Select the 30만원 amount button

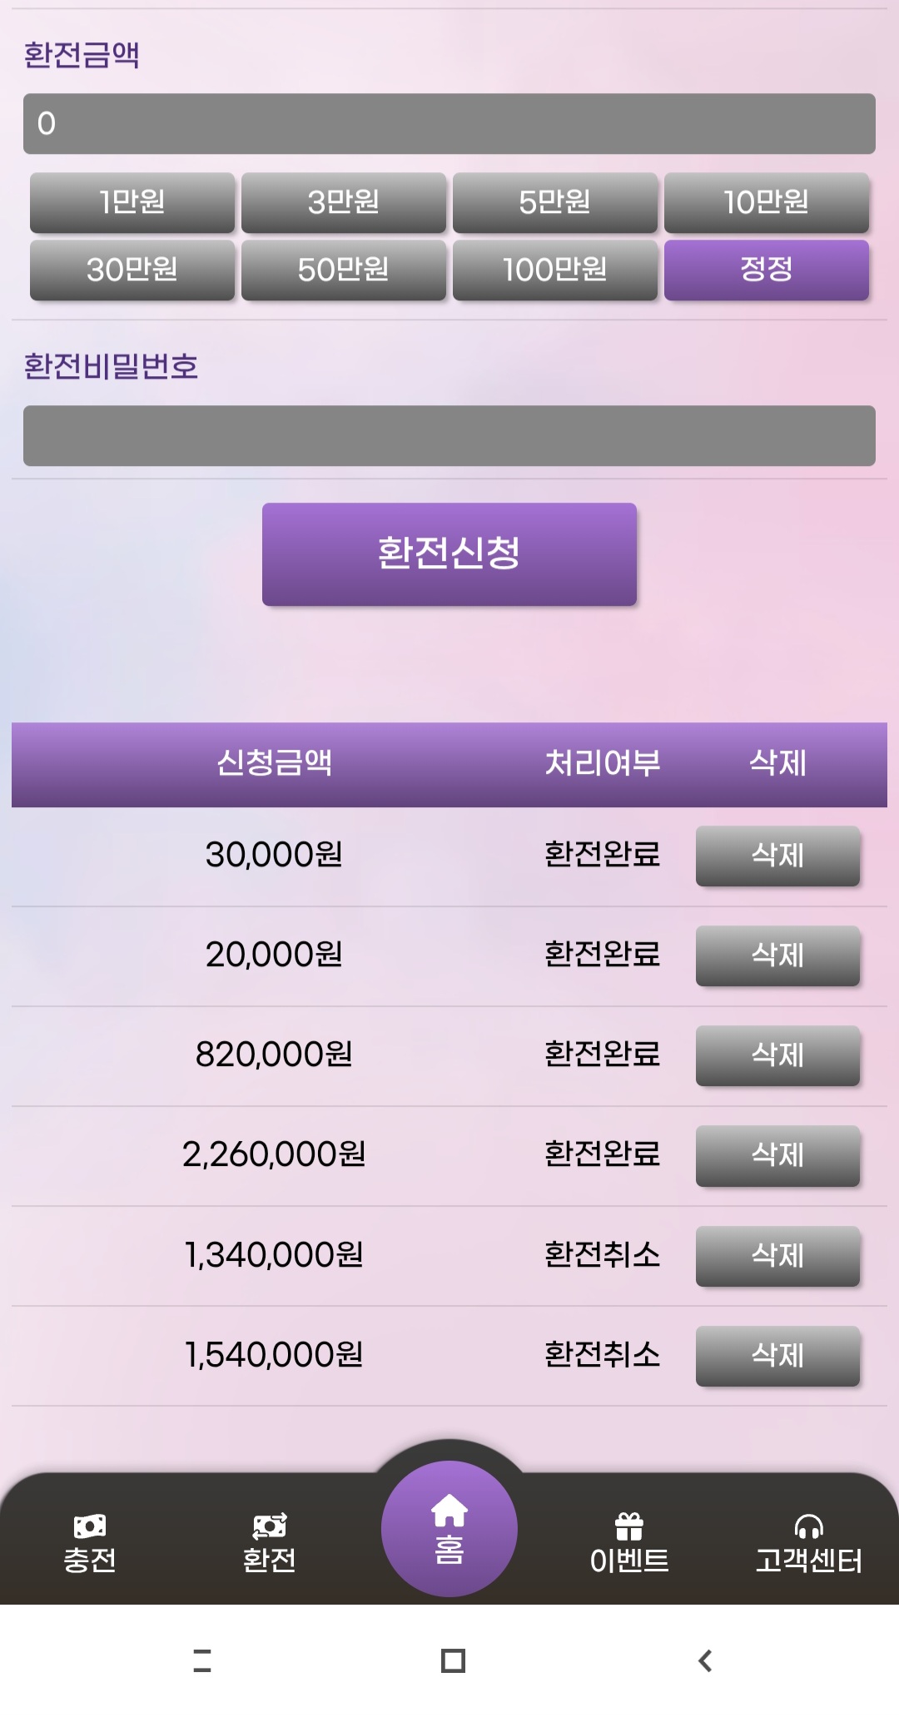(x=132, y=270)
